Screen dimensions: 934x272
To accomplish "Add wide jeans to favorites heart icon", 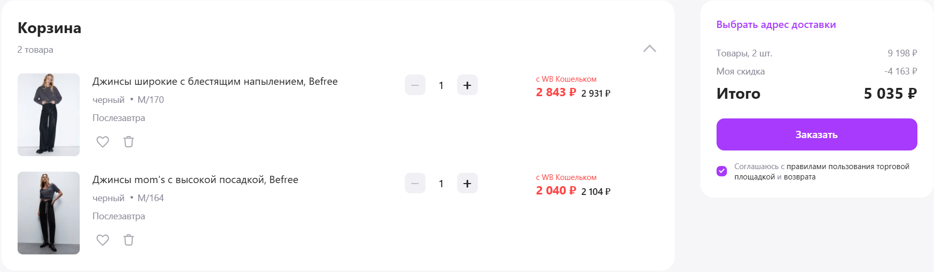I will point(103,142).
